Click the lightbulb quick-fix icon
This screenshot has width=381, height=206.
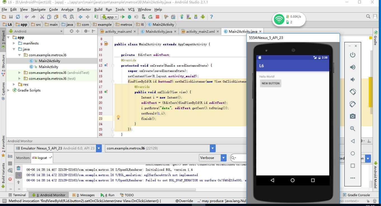tap(118, 118)
